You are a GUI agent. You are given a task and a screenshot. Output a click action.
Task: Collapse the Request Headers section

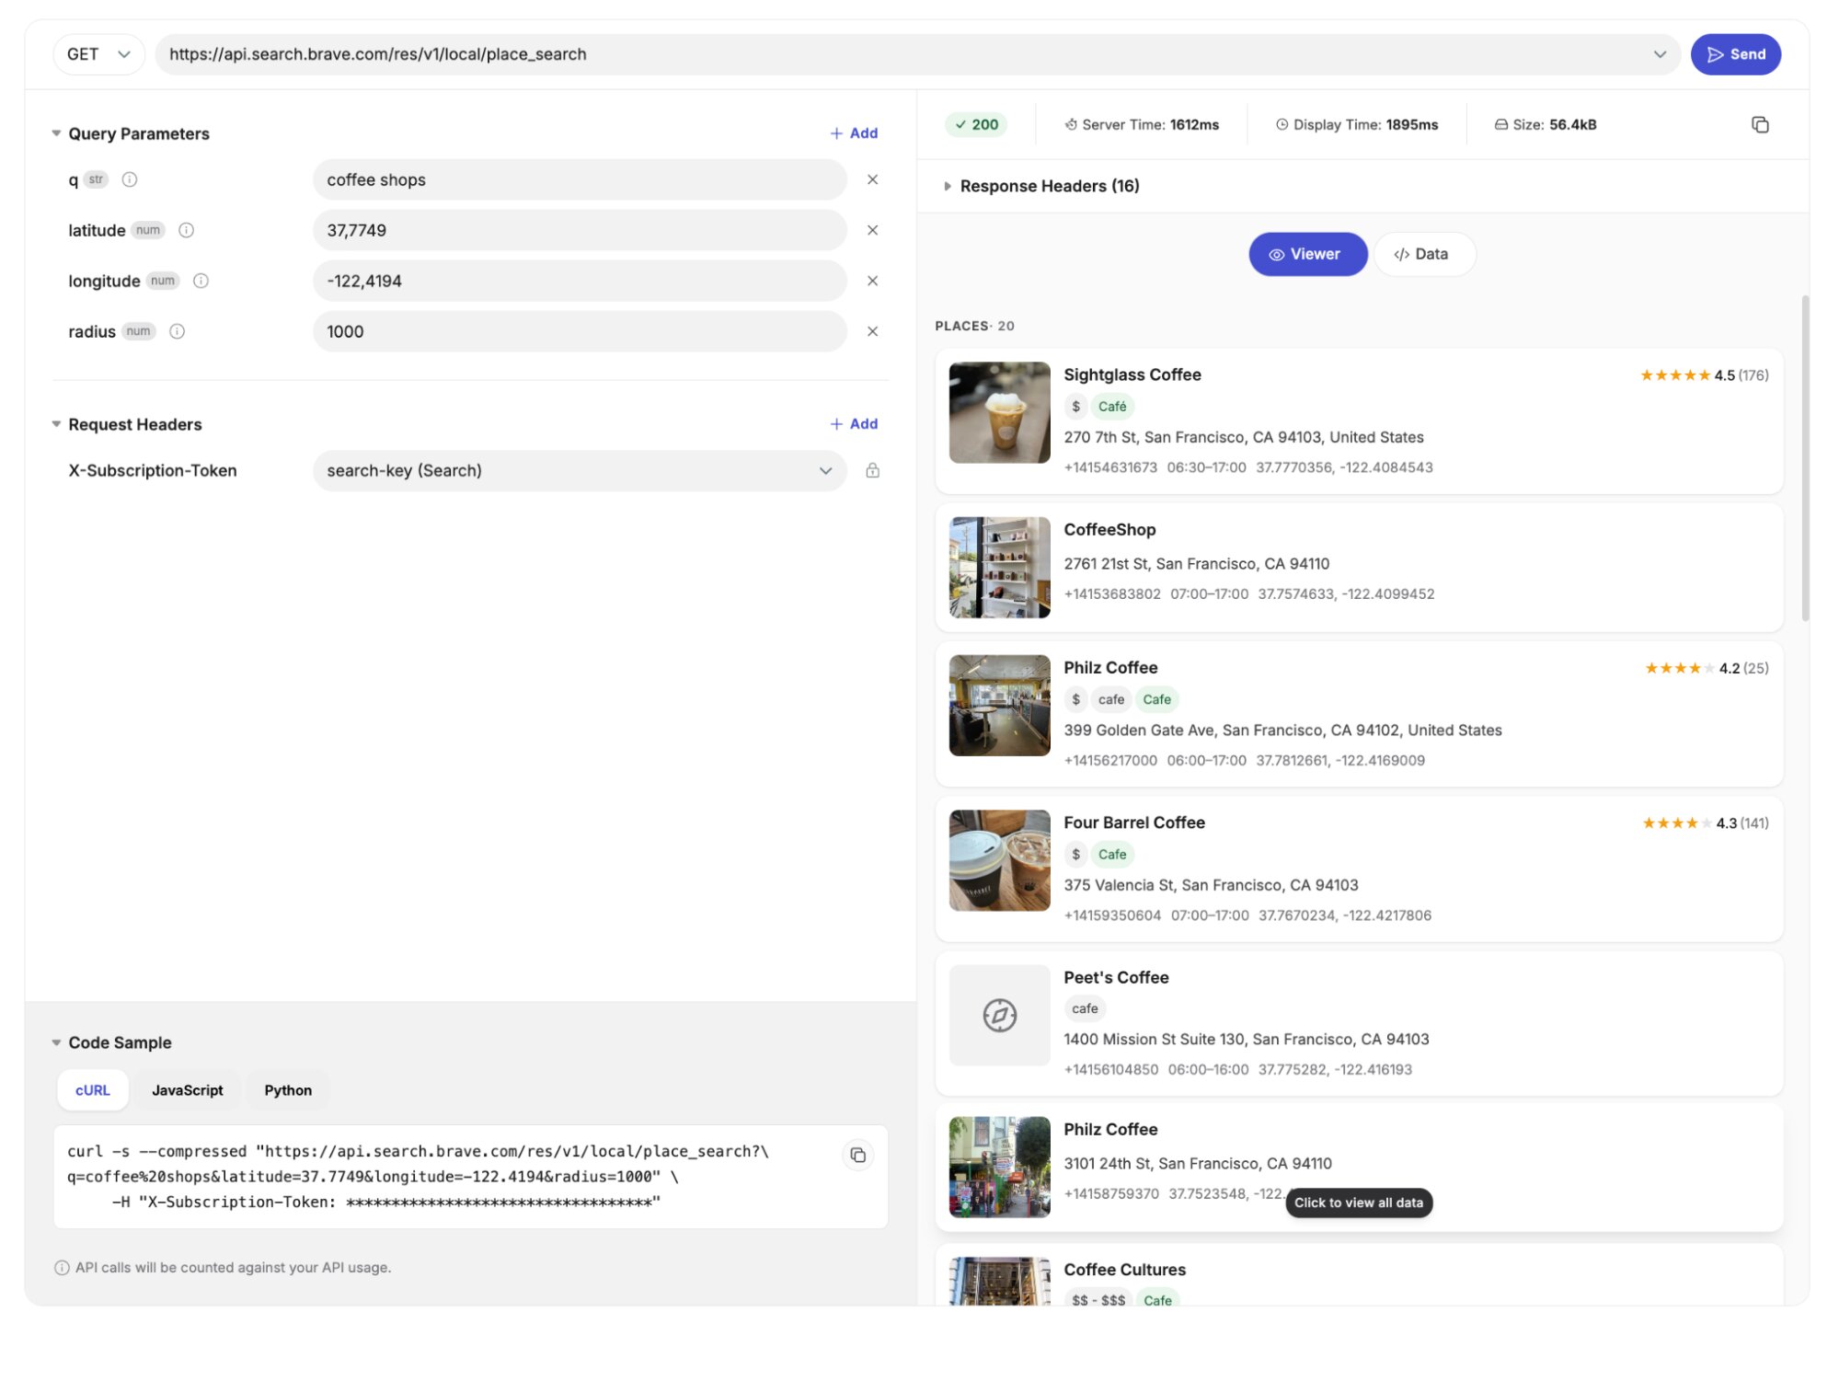tap(56, 424)
